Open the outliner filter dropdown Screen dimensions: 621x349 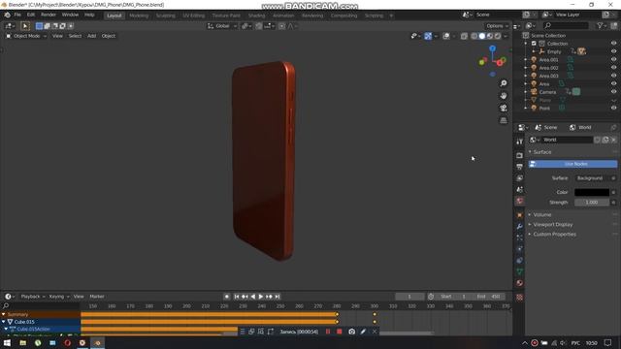click(x=602, y=26)
